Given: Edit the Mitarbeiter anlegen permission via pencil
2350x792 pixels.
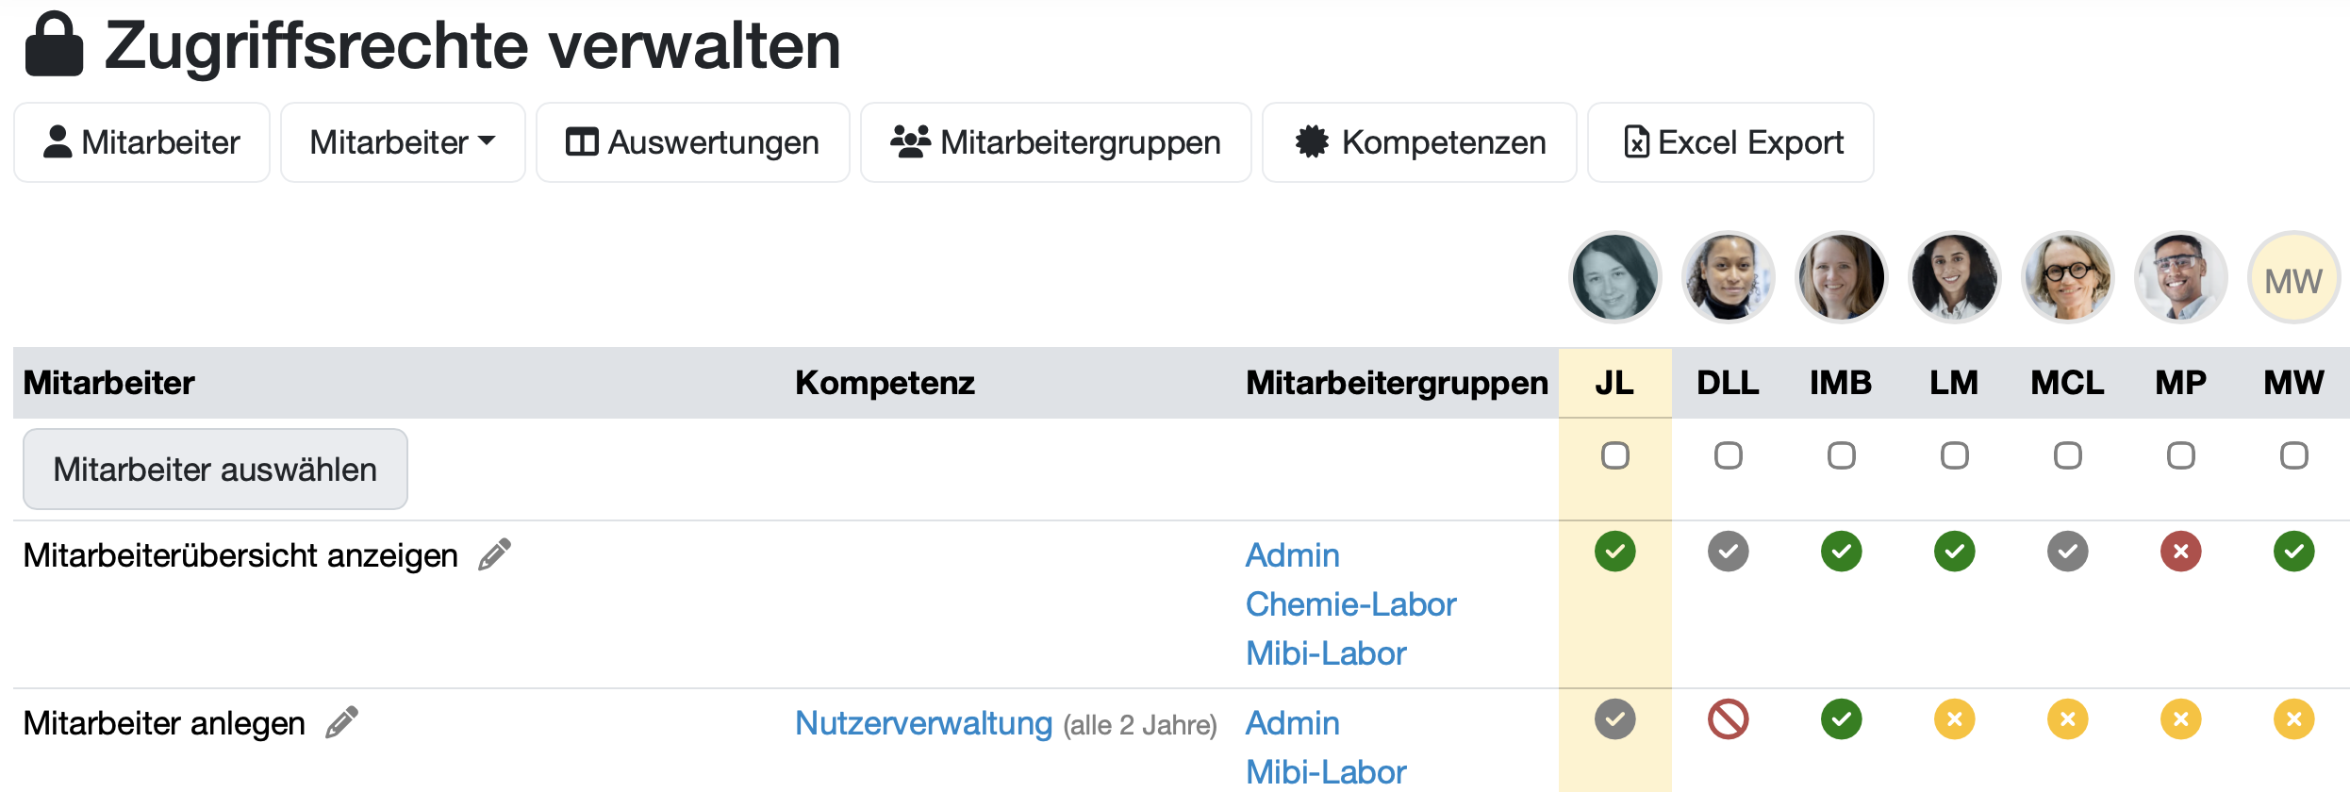Looking at the screenshot, I should (342, 722).
